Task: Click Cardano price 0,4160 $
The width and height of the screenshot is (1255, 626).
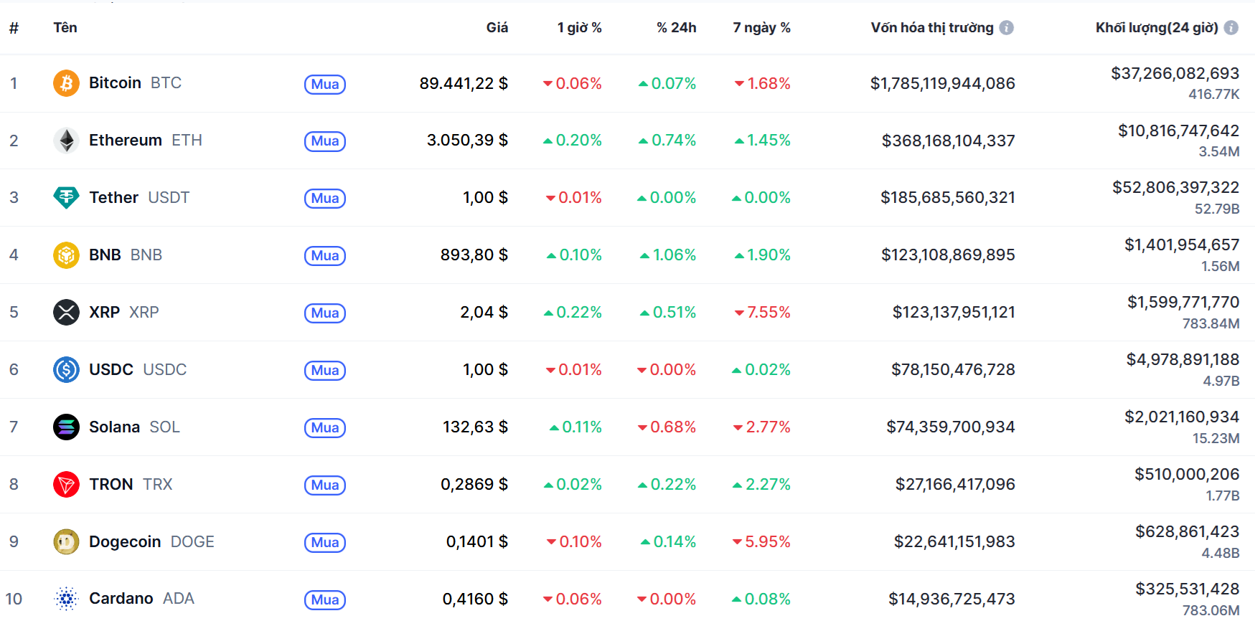Action: pyautogui.click(x=475, y=599)
